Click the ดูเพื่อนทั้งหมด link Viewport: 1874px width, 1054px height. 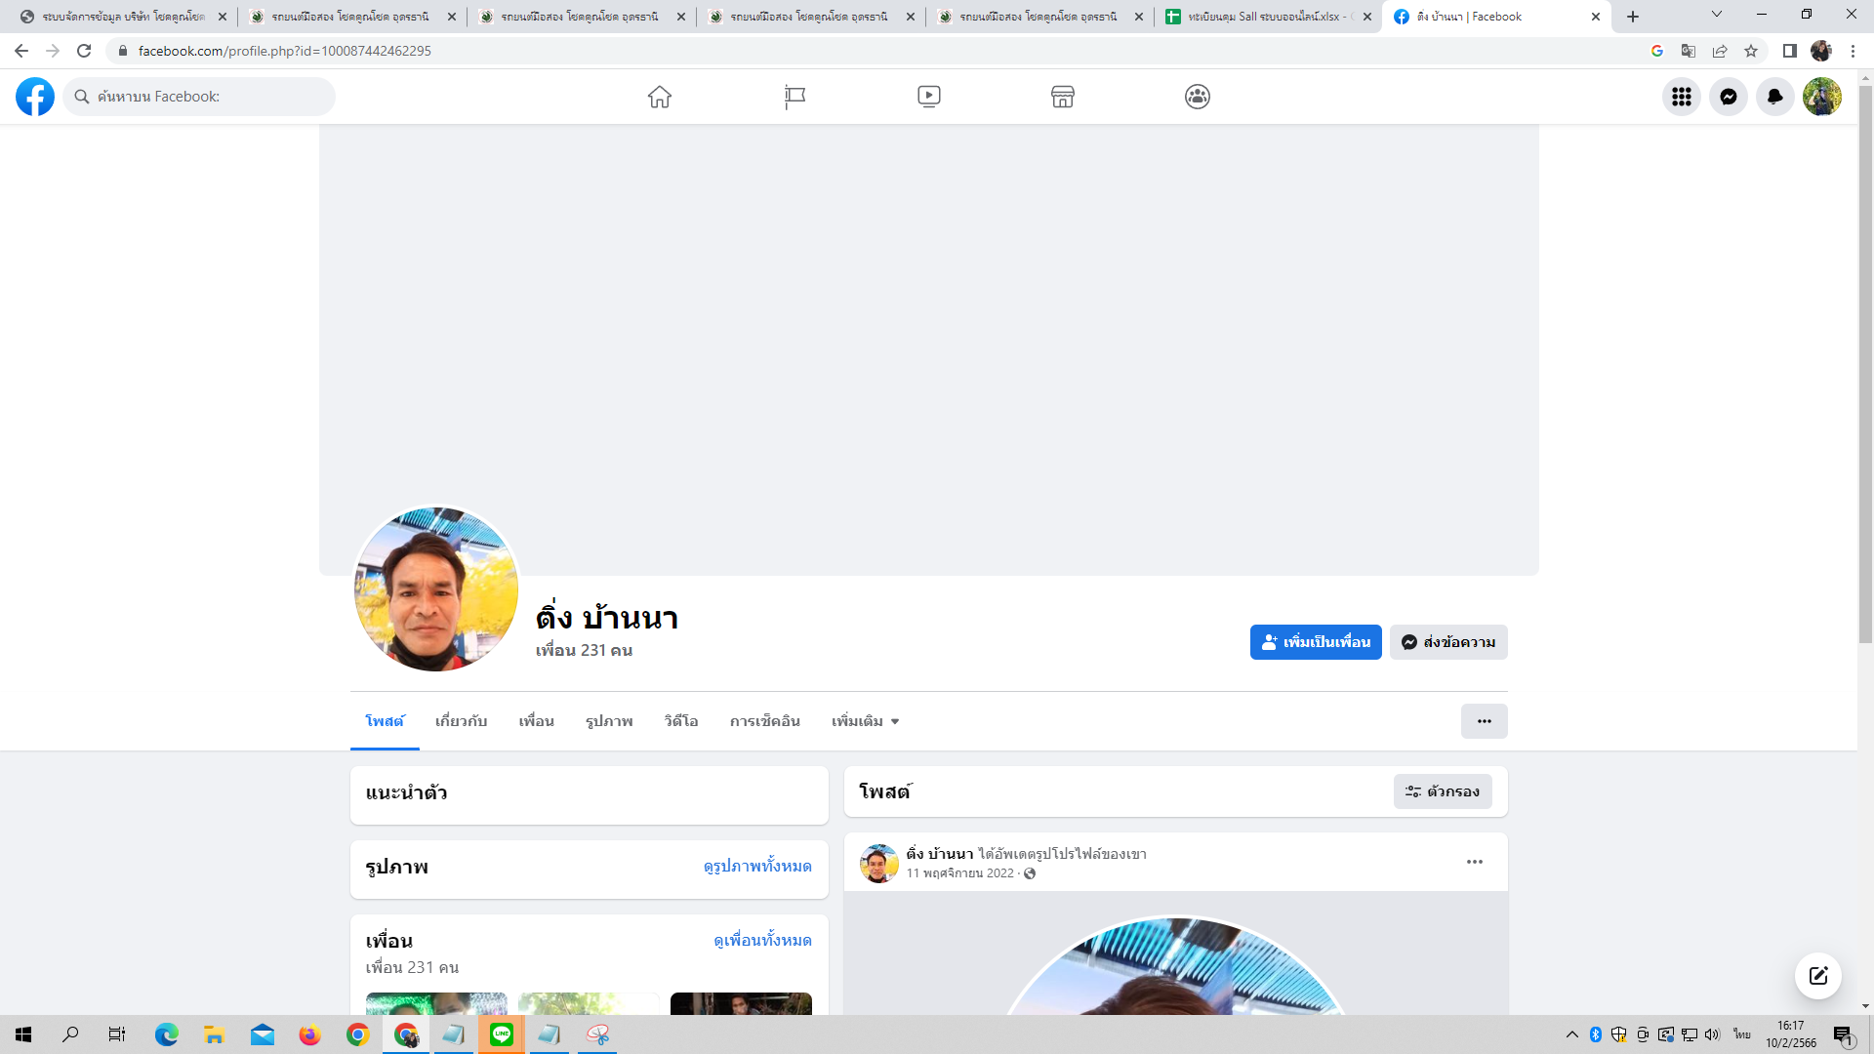pos(762,941)
